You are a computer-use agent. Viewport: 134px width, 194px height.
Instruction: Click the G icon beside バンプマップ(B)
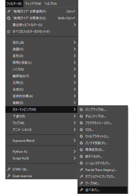click(81, 110)
